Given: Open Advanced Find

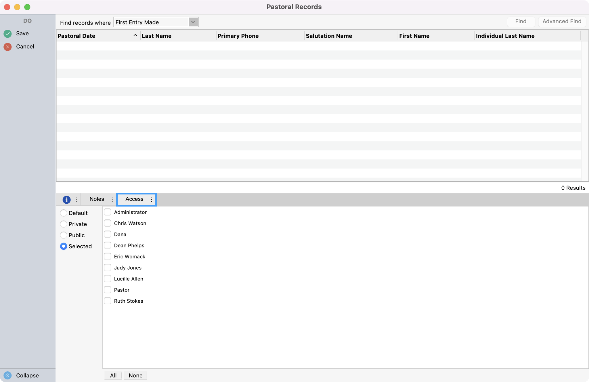Looking at the screenshot, I should point(561,21).
